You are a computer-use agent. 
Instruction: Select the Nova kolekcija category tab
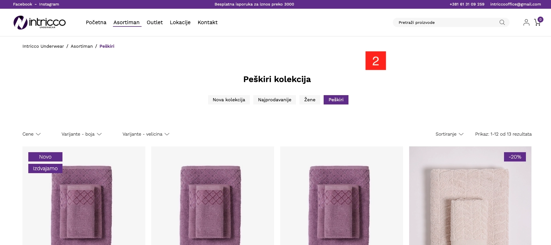tap(229, 100)
